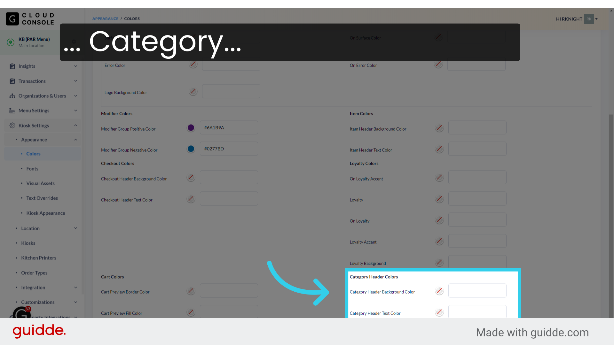Expand the Insights menu chevron

pyautogui.click(x=76, y=66)
